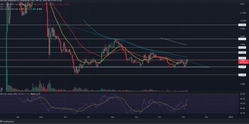Viewport: 249px width, 124px height.
Task: Click the 2.000 price scale value
Action: (x=242, y=84)
